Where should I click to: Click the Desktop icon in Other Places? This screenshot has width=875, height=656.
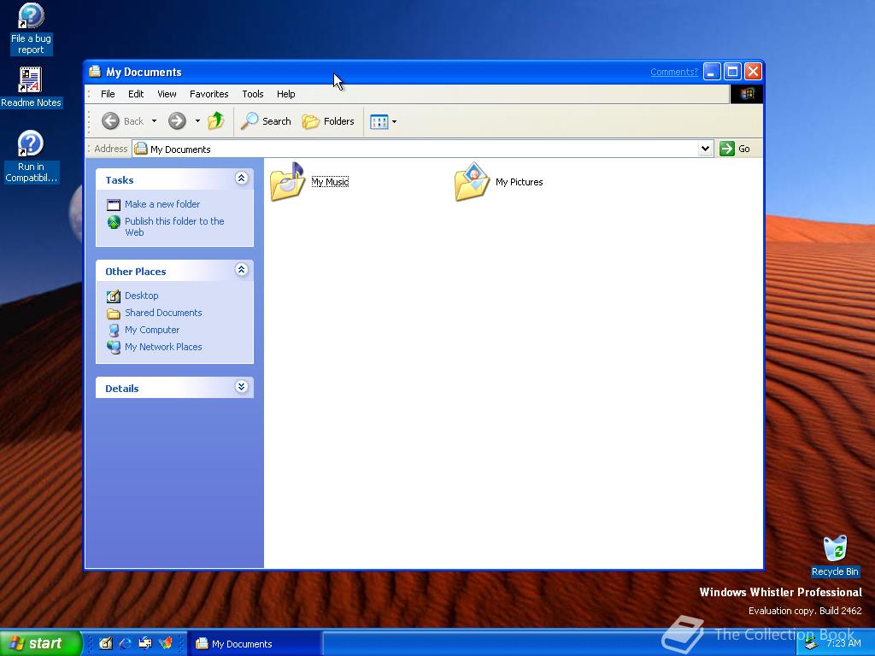pos(114,296)
